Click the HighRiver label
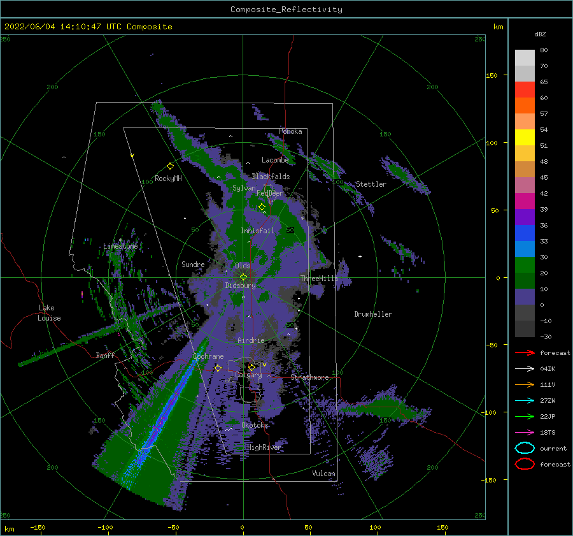Image resolution: width=573 pixels, height=536 pixels. (264, 447)
